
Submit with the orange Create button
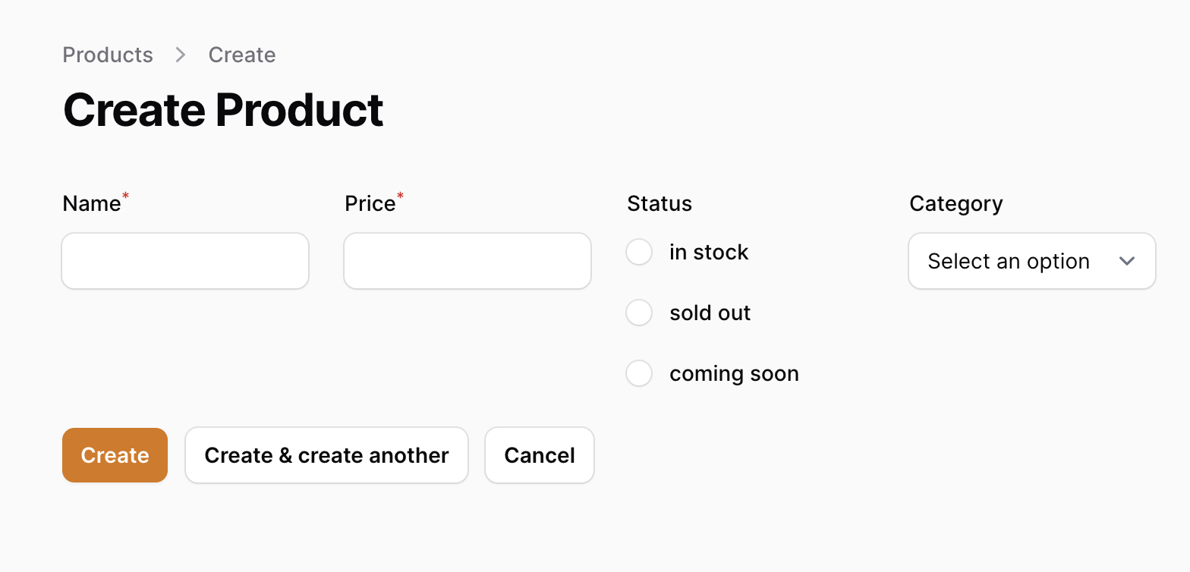(115, 455)
